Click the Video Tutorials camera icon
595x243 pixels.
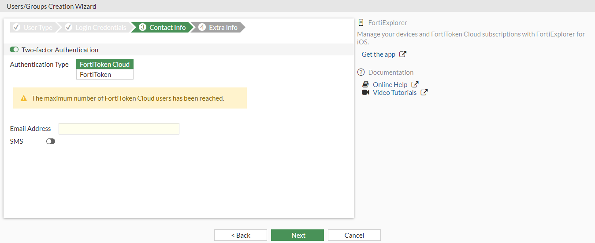365,92
